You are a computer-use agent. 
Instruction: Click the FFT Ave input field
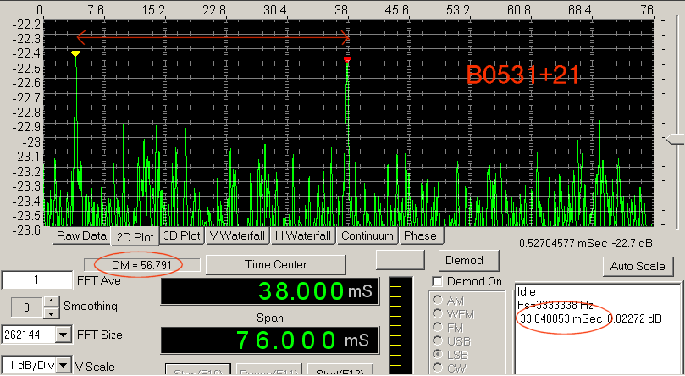[x=37, y=280]
